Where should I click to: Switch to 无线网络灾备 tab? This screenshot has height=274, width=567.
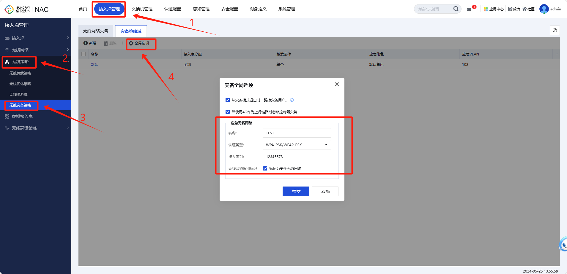(x=96, y=31)
